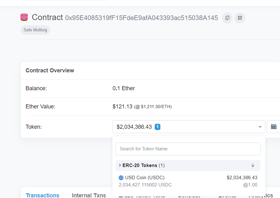The height and width of the screenshot is (198, 280).
Task: Switch to the Internal Txns tab
Action: [x=89, y=195]
